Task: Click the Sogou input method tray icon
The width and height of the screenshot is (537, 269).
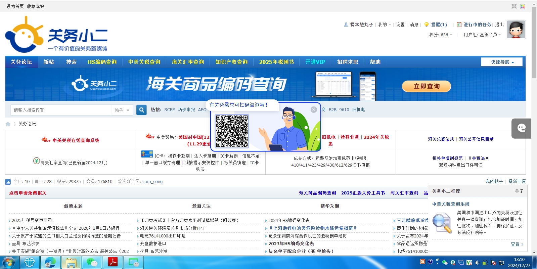Action: pos(422,262)
